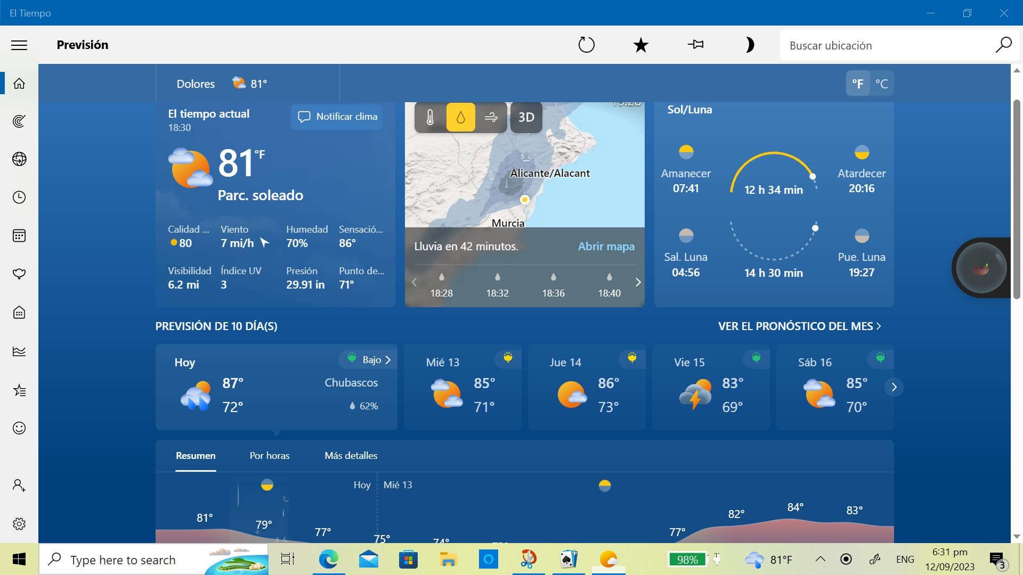
Task: Click the search magnifier icon
Action: [x=1003, y=45]
